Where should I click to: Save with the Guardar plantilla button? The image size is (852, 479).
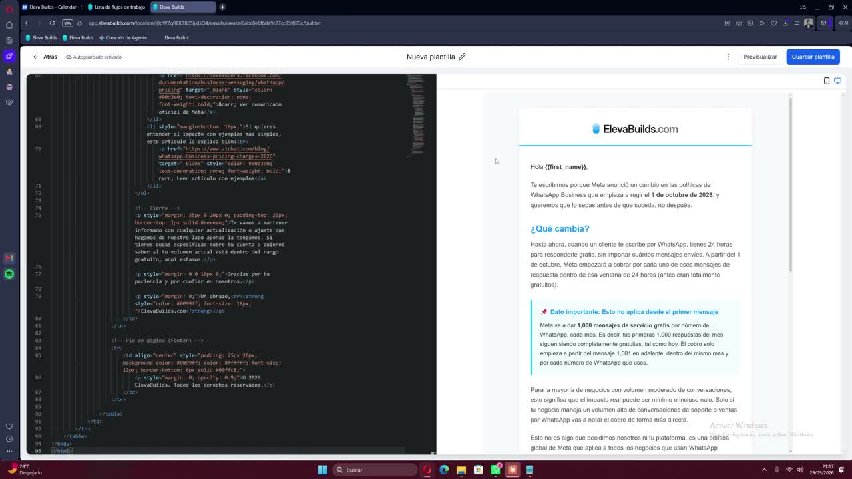point(813,57)
